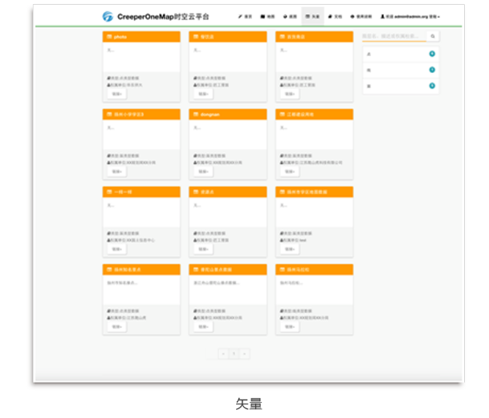Switch to the 地图 navigation item
489x418 pixels.
click(266, 16)
